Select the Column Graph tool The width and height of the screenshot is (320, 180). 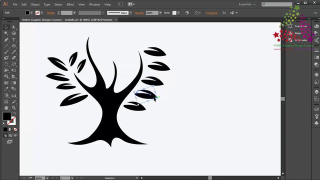click(13, 95)
